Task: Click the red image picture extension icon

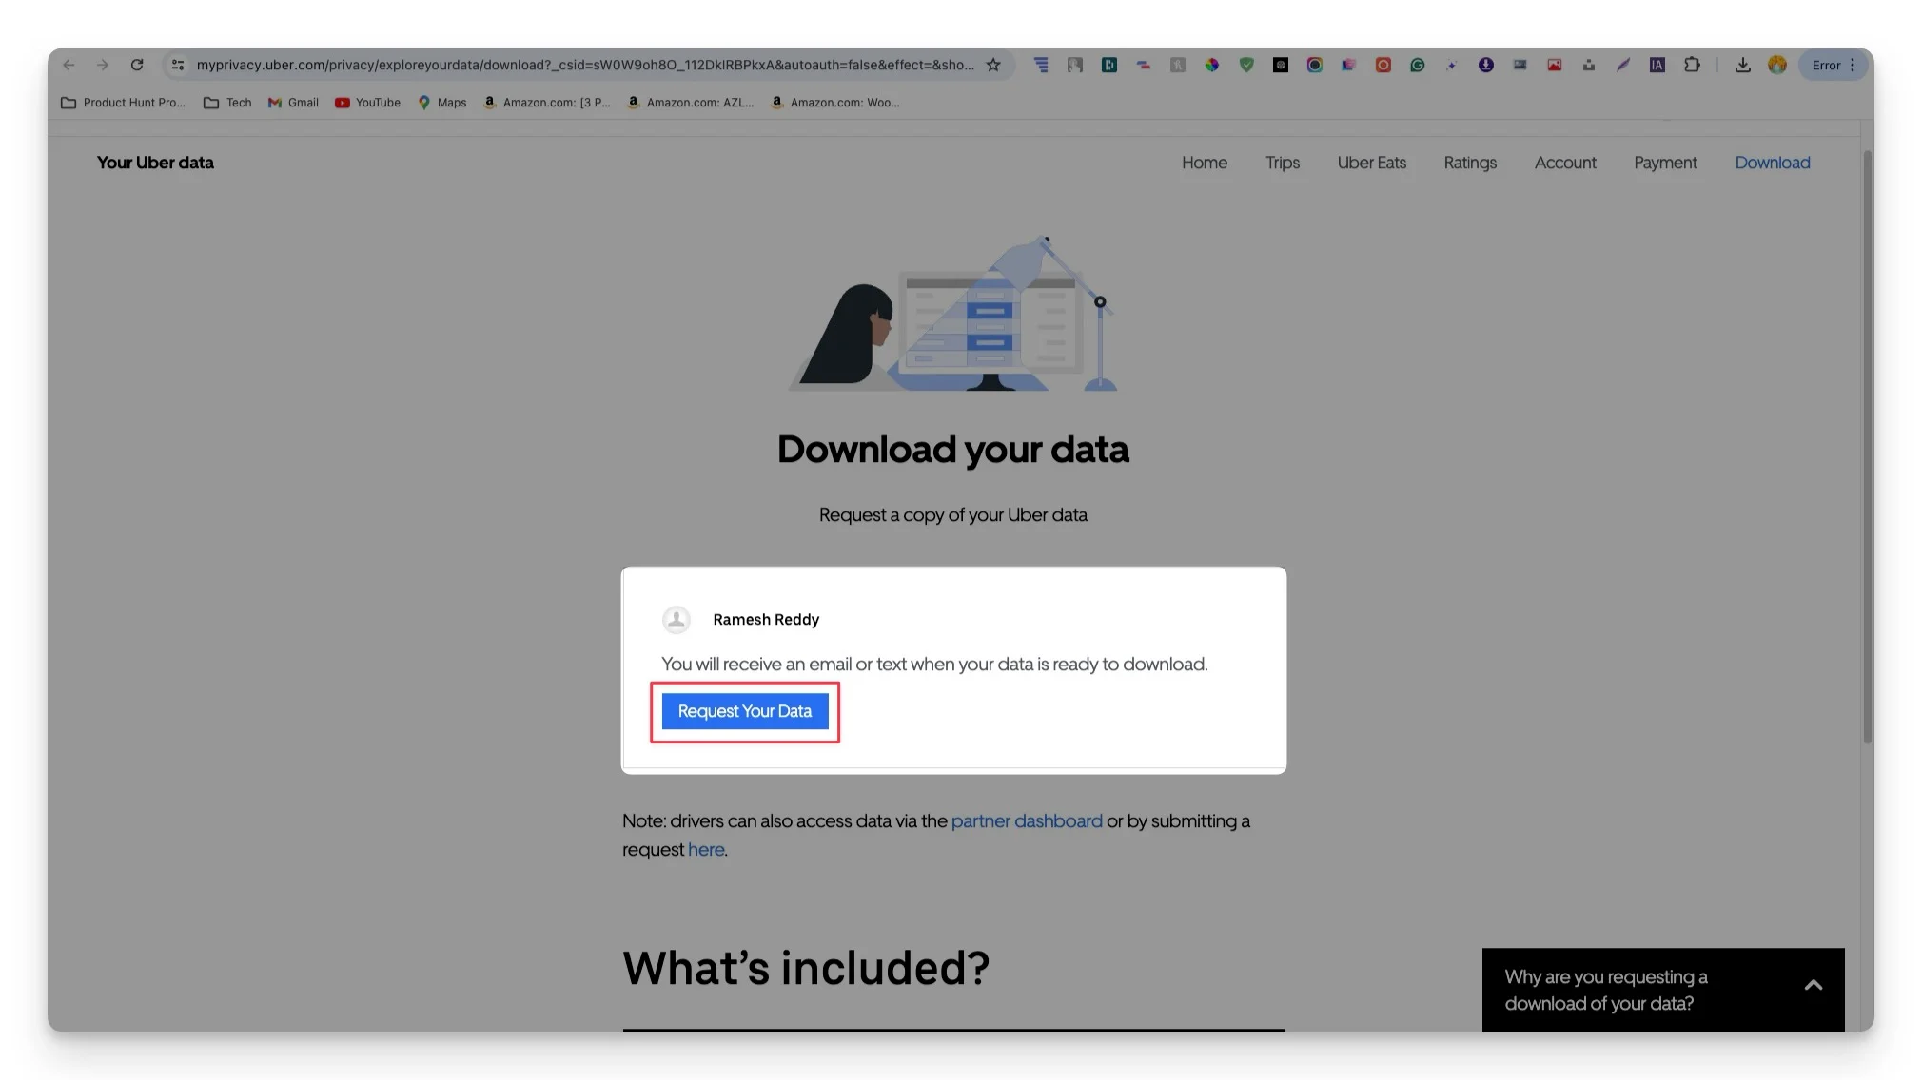Action: tap(1555, 65)
